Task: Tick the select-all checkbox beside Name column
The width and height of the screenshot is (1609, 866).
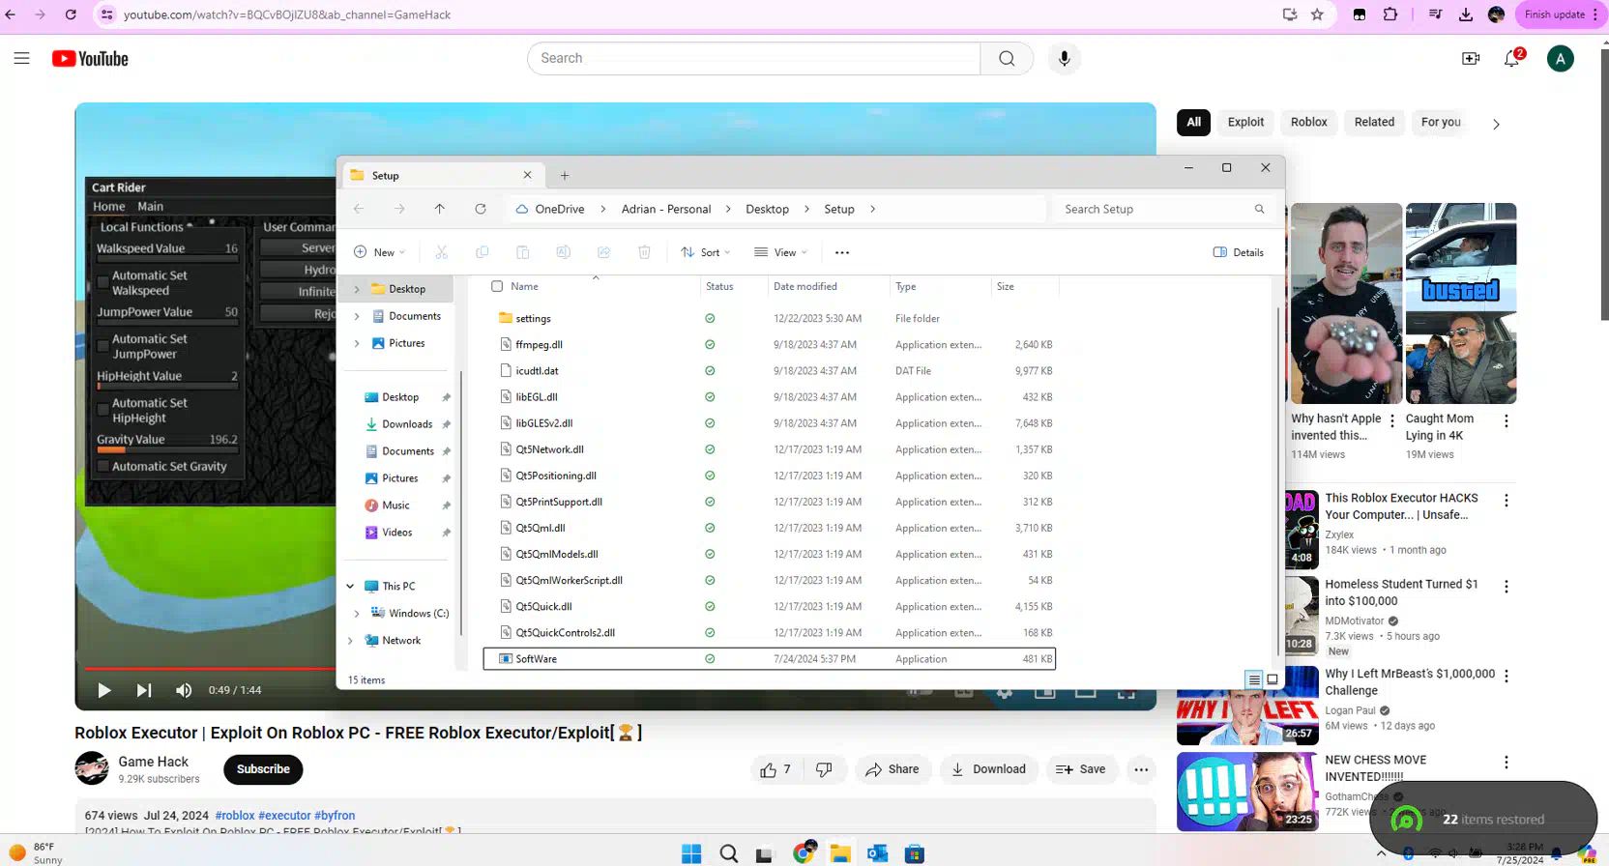Action: pyautogui.click(x=497, y=286)
